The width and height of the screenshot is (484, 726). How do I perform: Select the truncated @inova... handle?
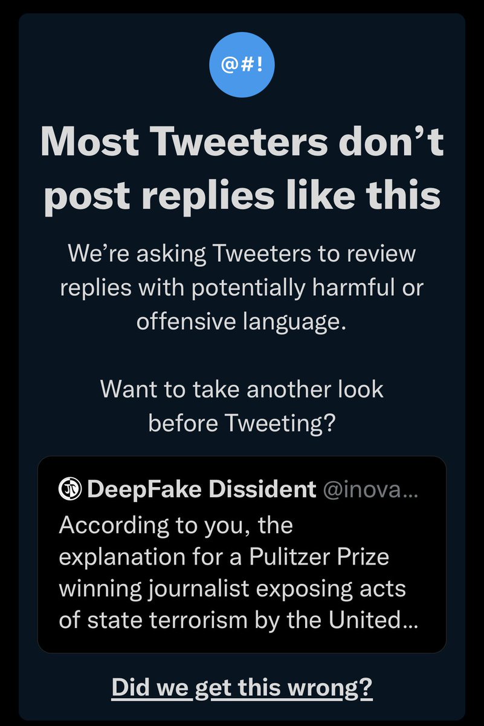(x=370, y=489)
